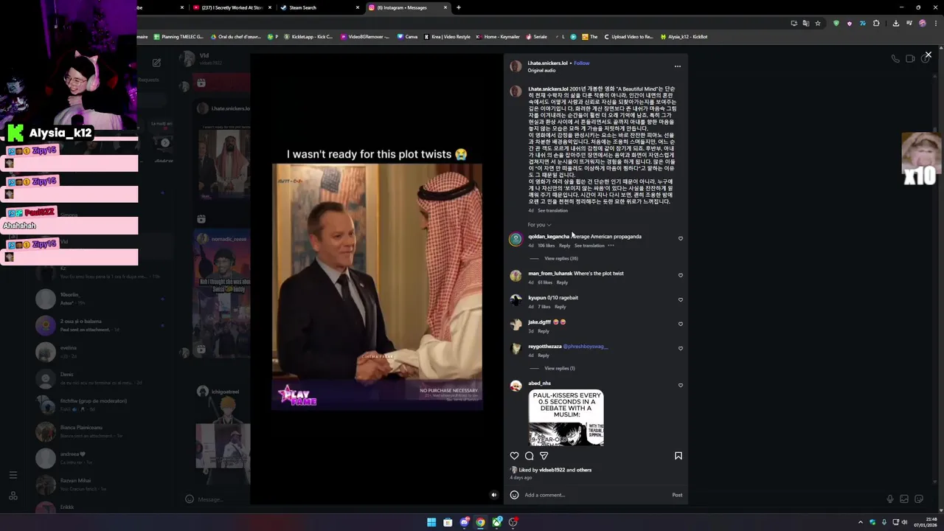This screenshot has width=944, height=531.
Task: Share the post with the paper plane icon
Action: 544,456
